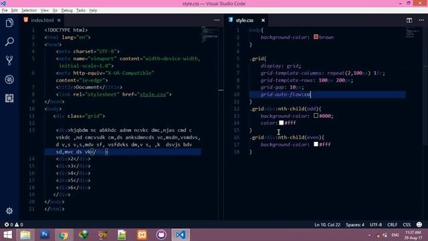Click CSS language mode selector
This screenshot has height=241, width=428.
(407, 225)
